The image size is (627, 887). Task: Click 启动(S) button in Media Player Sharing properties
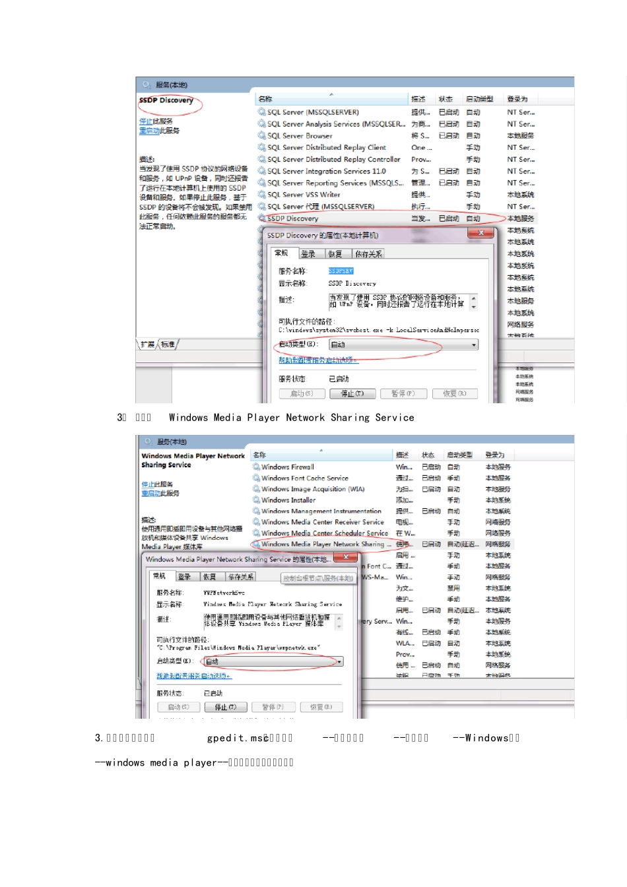(x=178, y=707)
